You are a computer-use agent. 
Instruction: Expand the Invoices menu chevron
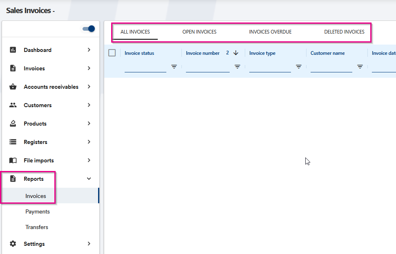point(89,68)
